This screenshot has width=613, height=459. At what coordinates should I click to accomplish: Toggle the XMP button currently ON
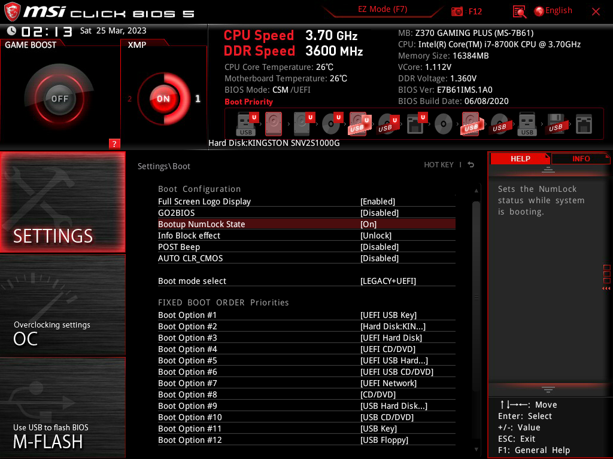(163, 99)
